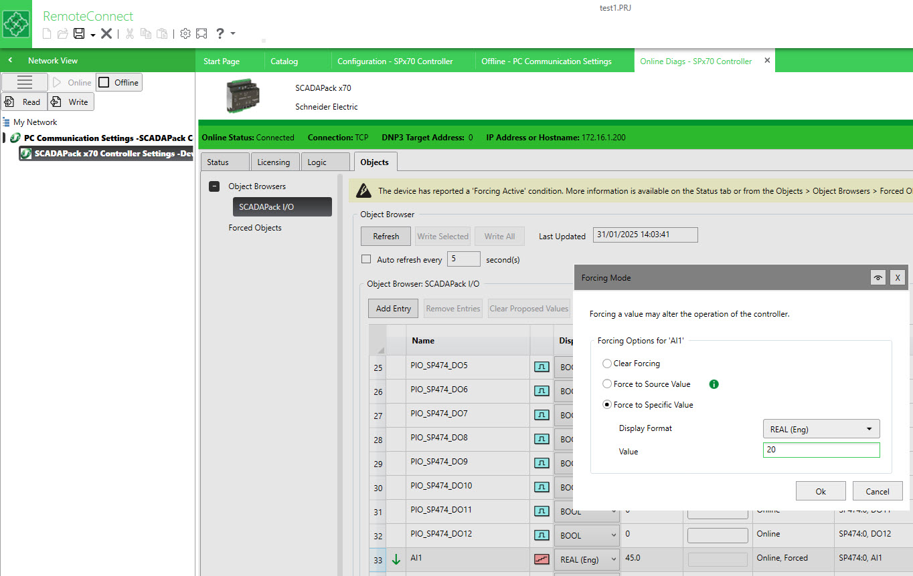Click the digital type icon for PIO_SP474_DO9
This screenshot has width=913, height=576.
point(541,463)
